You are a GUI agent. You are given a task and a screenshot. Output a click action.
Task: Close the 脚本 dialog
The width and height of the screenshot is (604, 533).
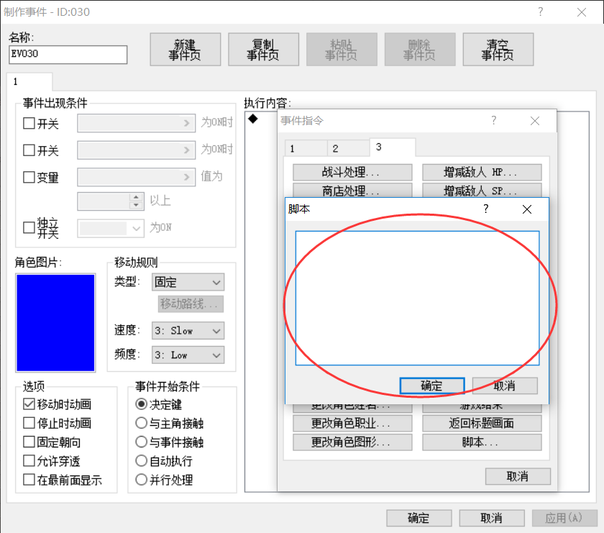[527, 209]
